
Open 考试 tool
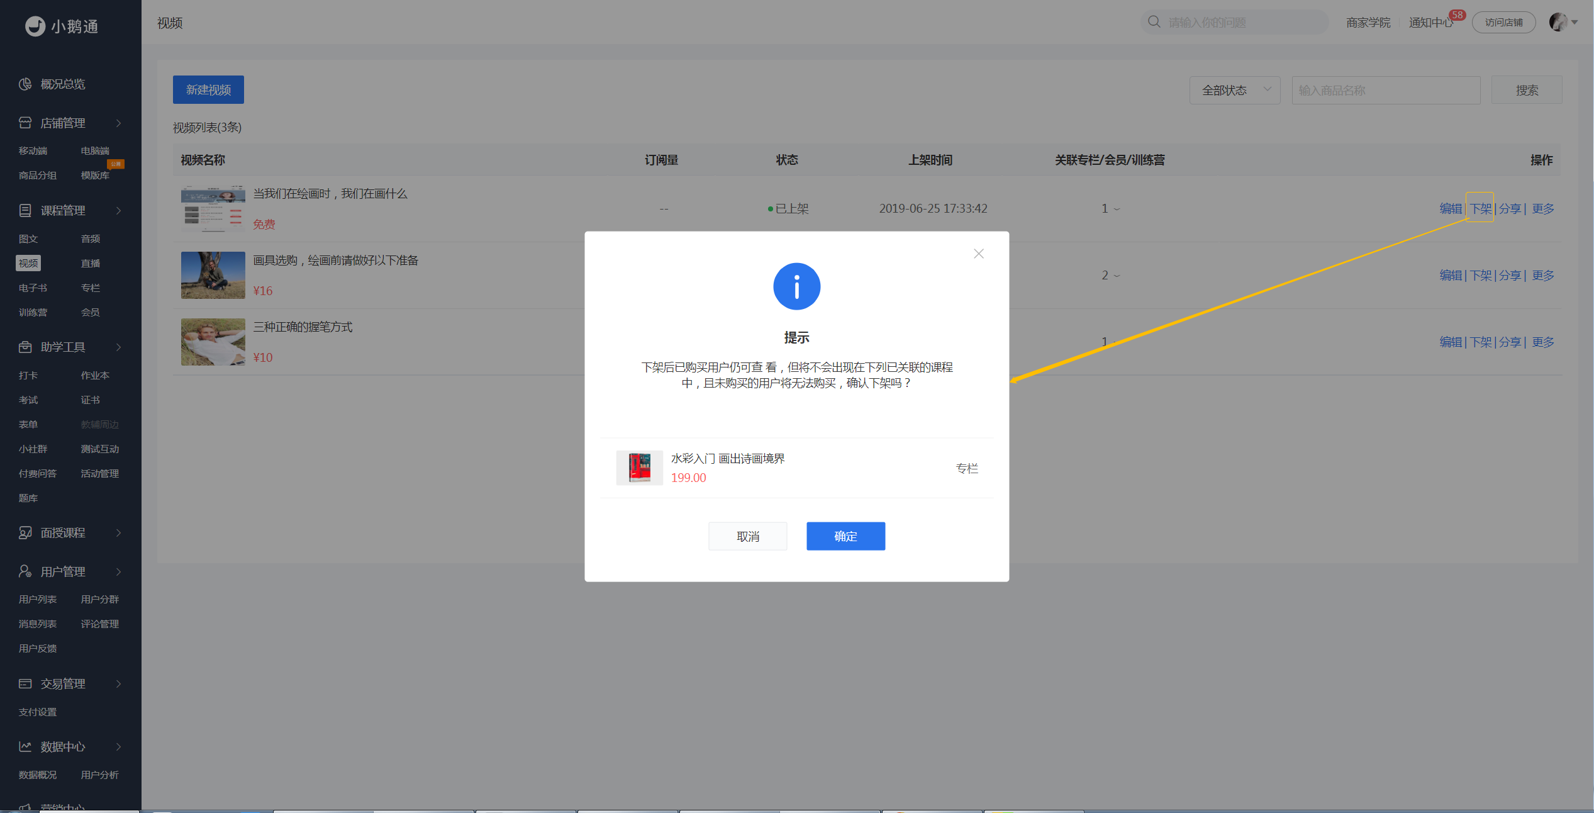click(x=28, y=400)
